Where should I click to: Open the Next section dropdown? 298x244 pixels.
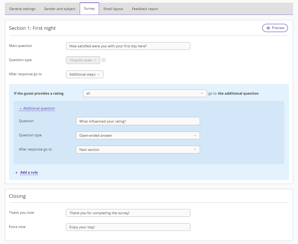[137, 150]
